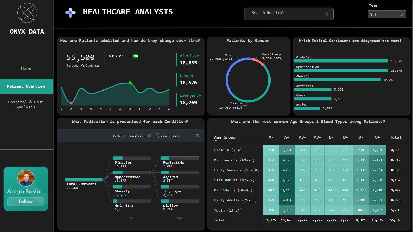Select Ibuprofen node in decomposition tree
Image resolution: width=413 pixels, height=232 pixels.
pos(180,191)
